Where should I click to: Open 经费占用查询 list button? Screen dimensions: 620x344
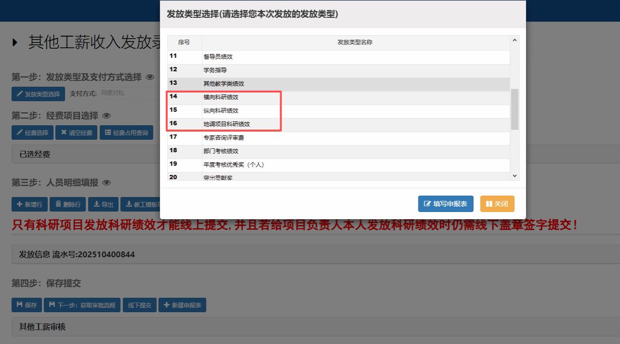(126, 132)
